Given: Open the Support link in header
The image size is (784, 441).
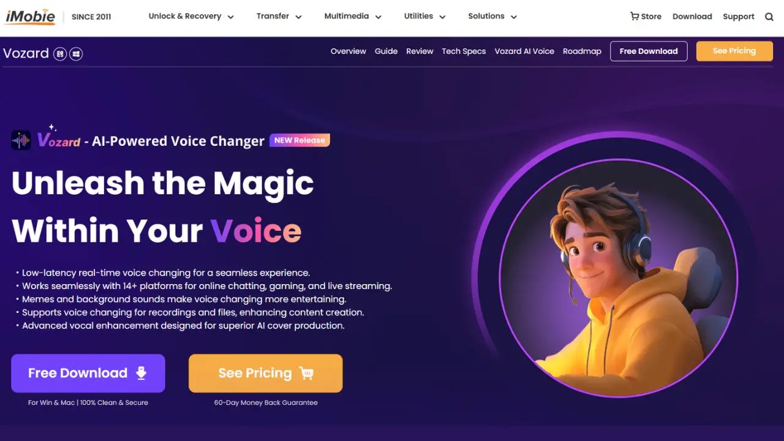Looking at the screenshot, I should (738, 17).
